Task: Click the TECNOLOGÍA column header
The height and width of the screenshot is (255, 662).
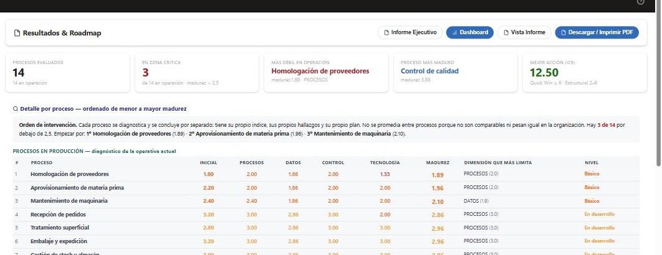Action: coord(385,163)
